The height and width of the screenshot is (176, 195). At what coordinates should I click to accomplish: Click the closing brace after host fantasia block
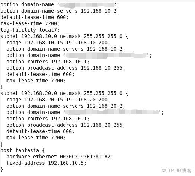(x=2, y=170)
